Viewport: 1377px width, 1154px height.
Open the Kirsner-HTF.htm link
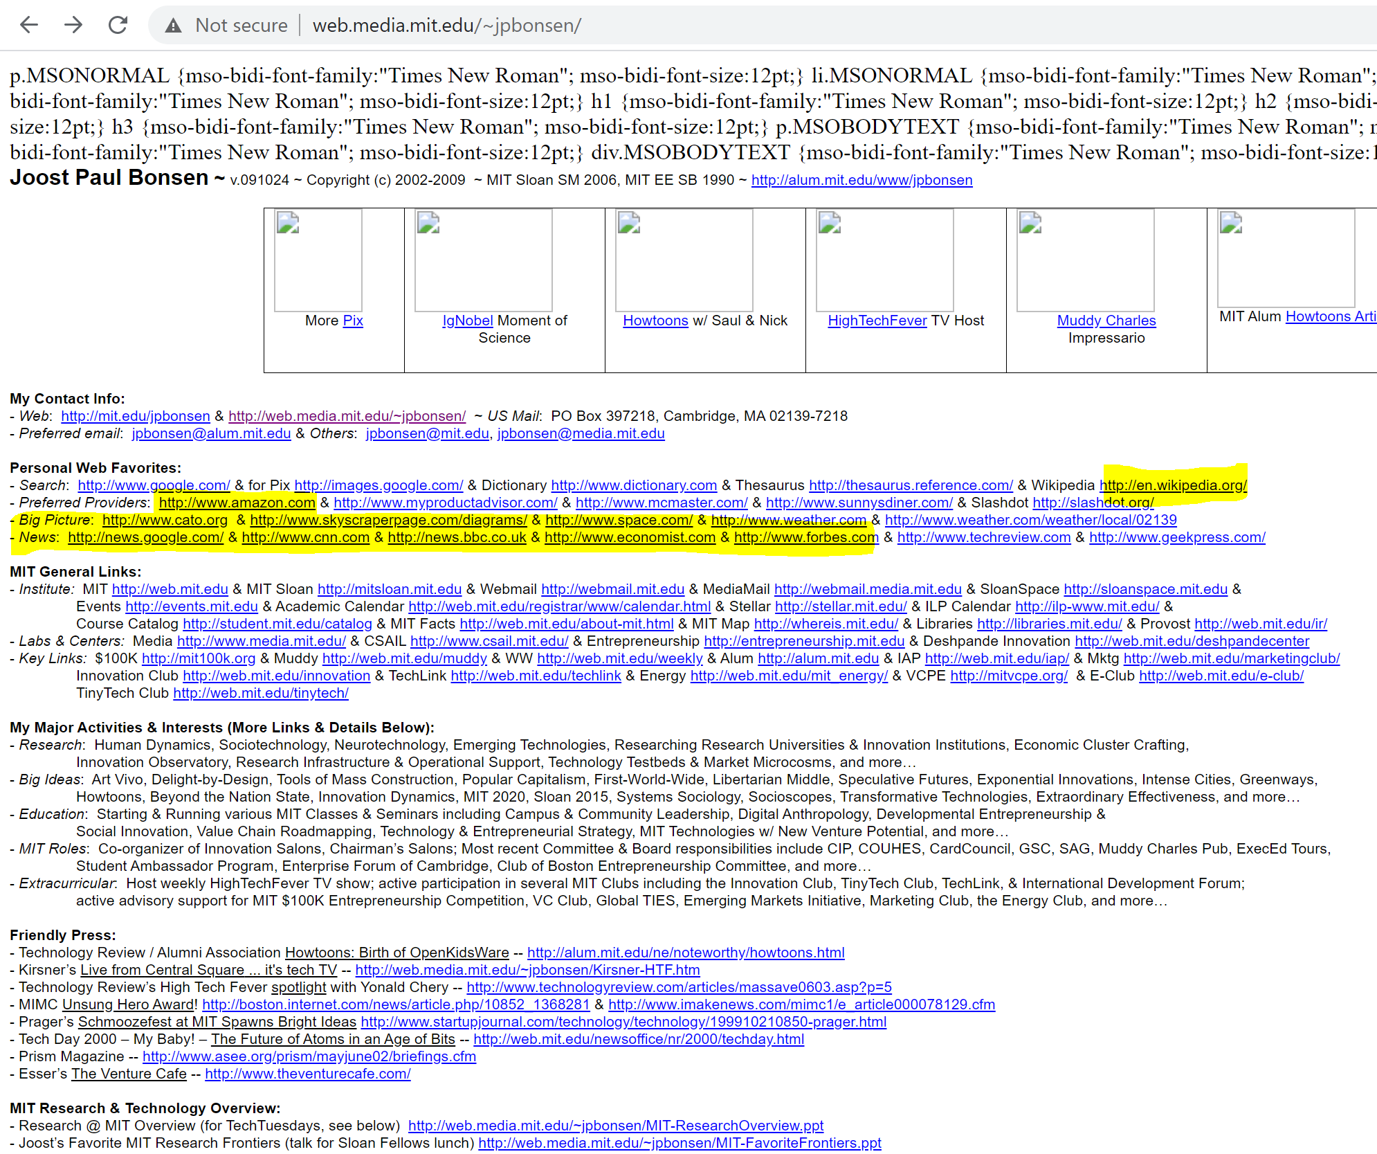coord(527,970)
